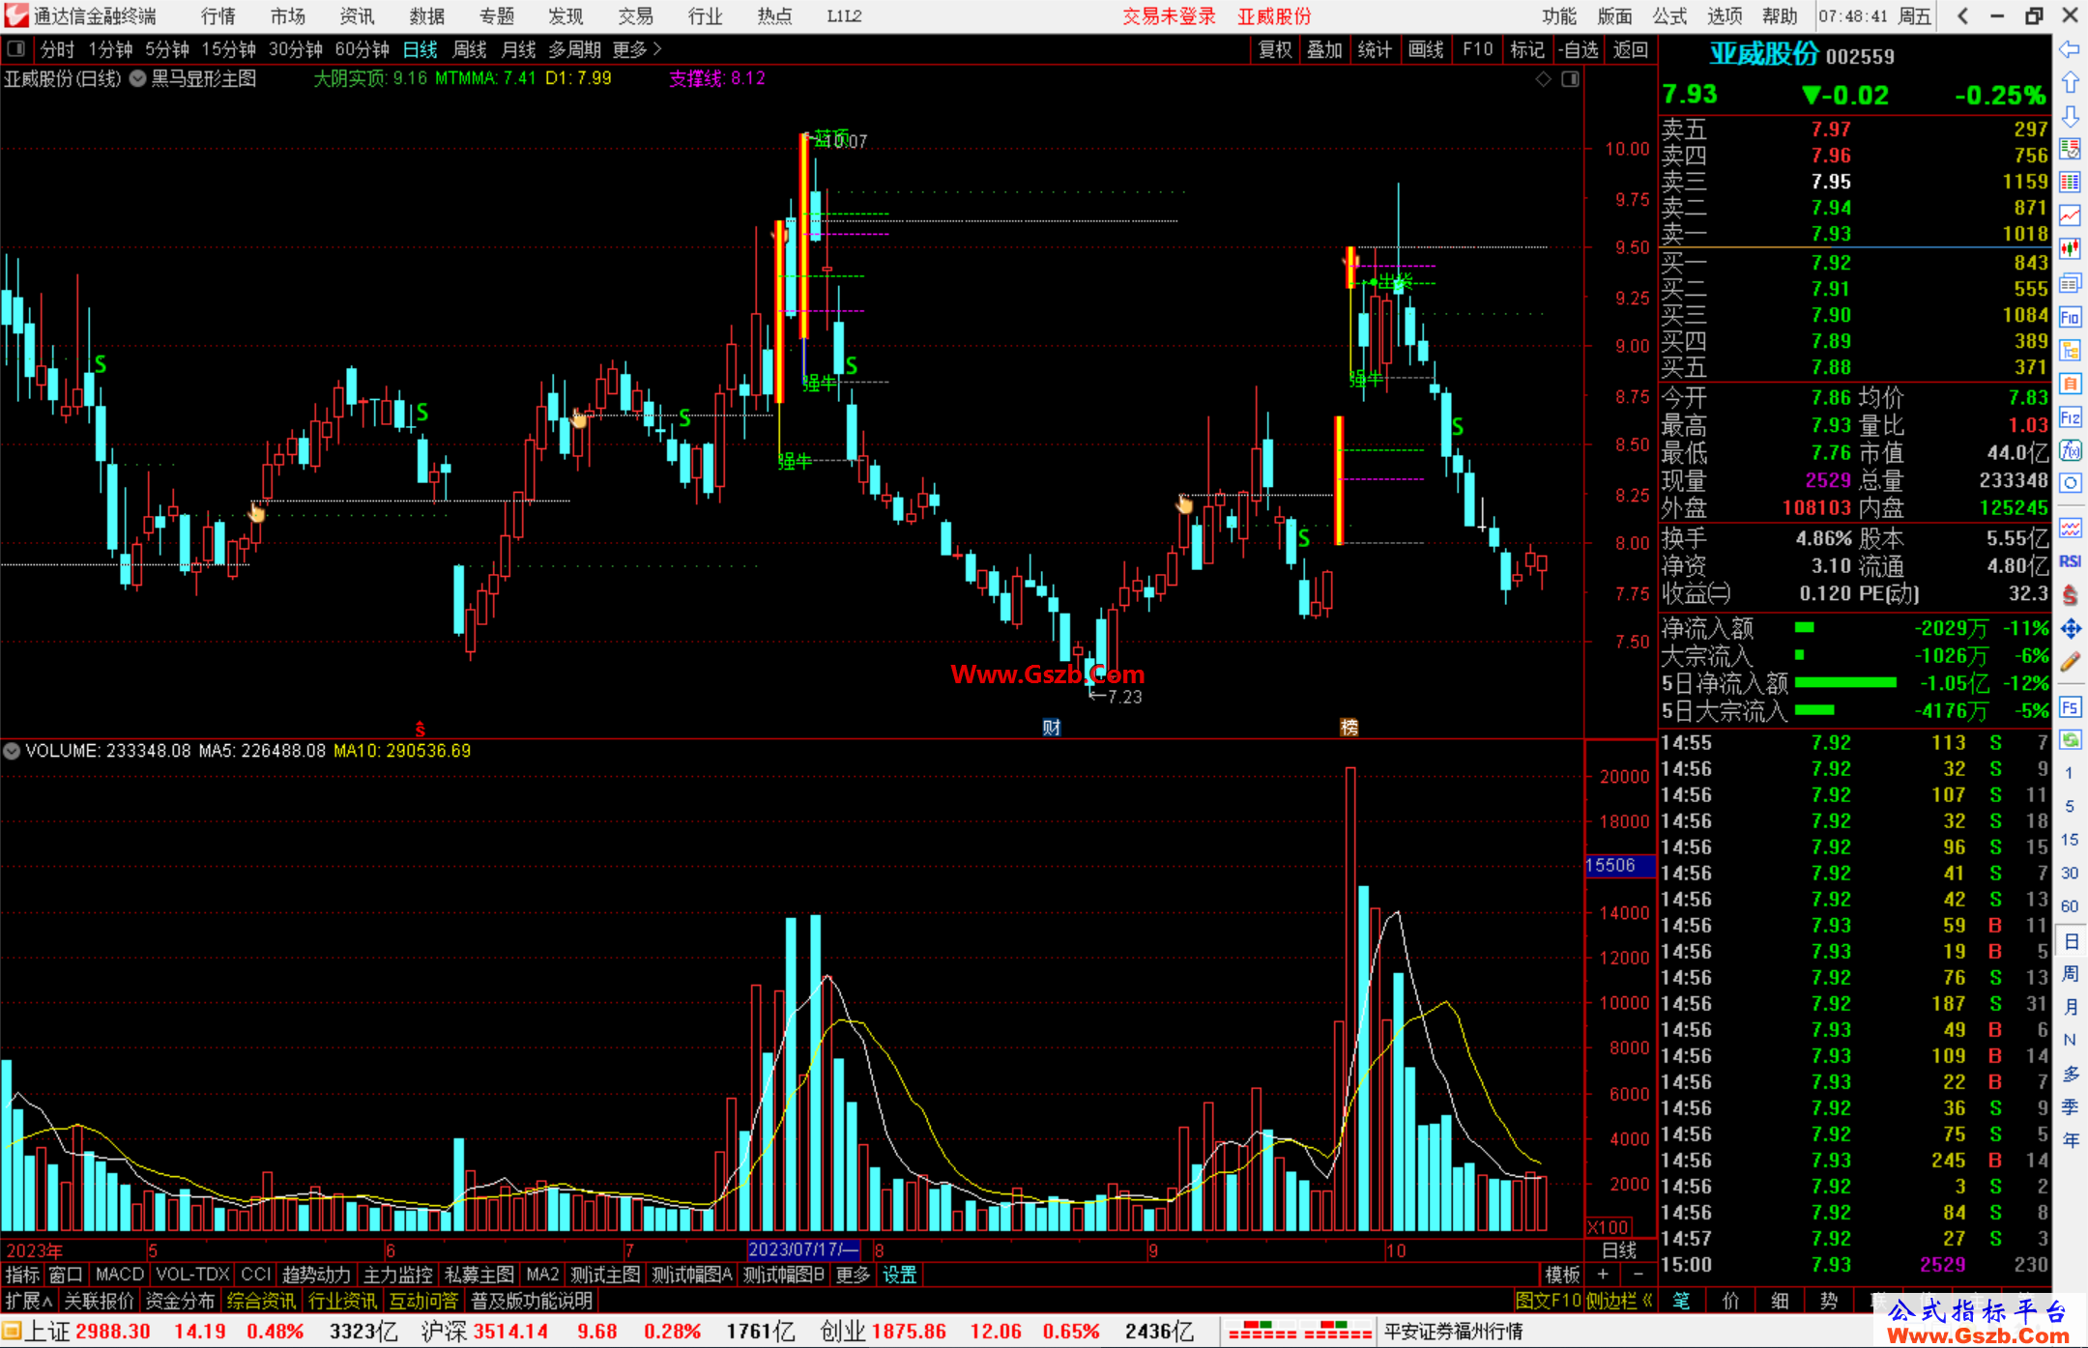The image size is (2088, 1348).
Task: Click 图文F10 link at bottom
Action: tap(1549, 1301)
